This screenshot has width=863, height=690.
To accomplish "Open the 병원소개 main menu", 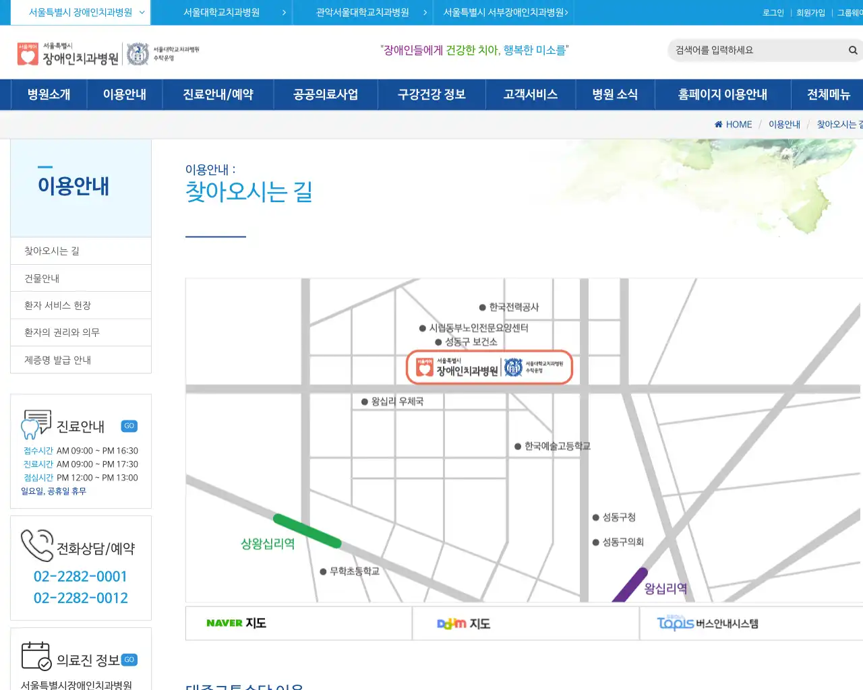I will tap(49, 94).
